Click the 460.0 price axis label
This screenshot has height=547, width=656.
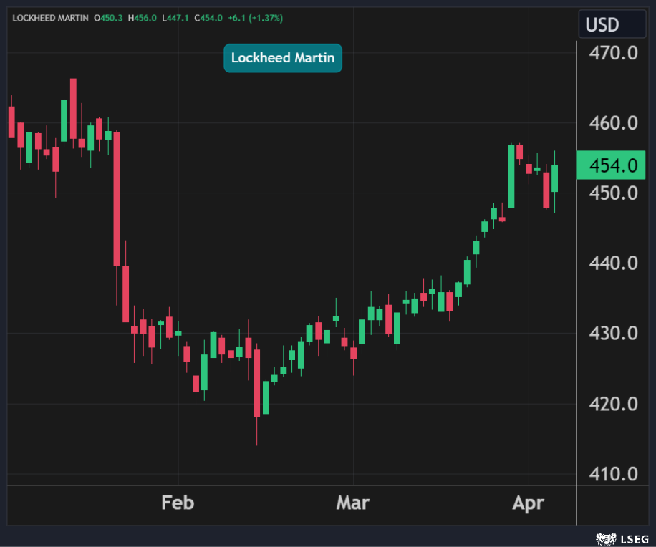[x=613, y=123]
